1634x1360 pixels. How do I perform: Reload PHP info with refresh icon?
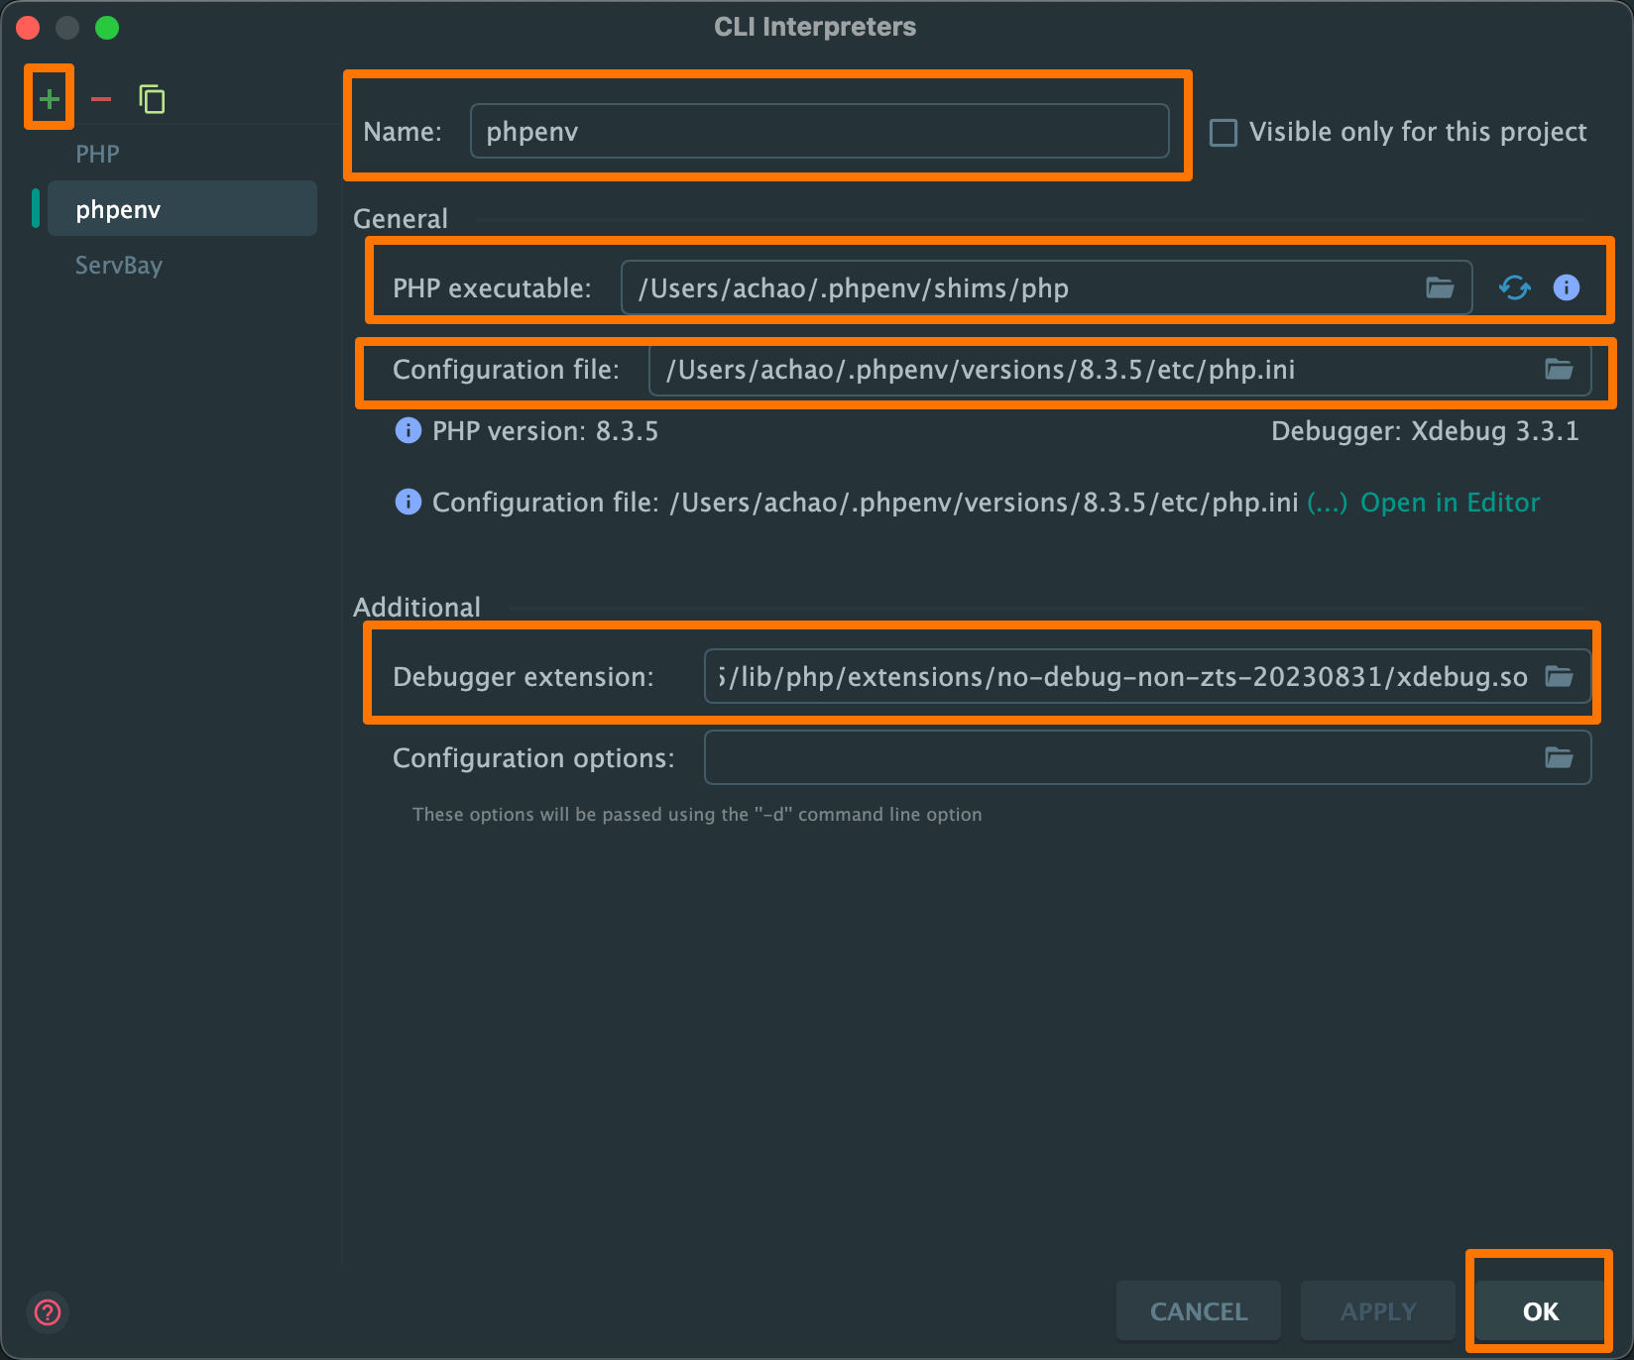click(1514, 288)
